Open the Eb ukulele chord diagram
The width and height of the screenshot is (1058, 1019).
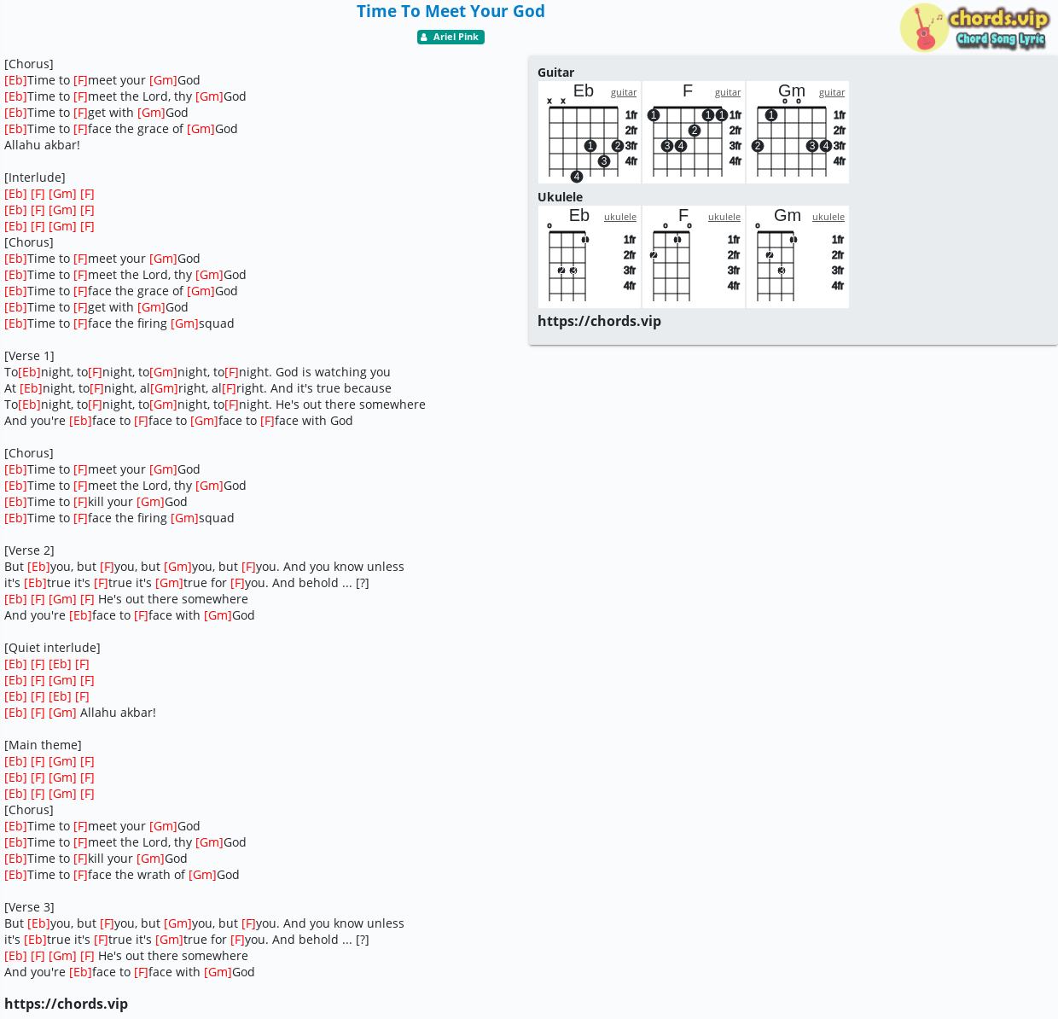(x=590, y=257)
